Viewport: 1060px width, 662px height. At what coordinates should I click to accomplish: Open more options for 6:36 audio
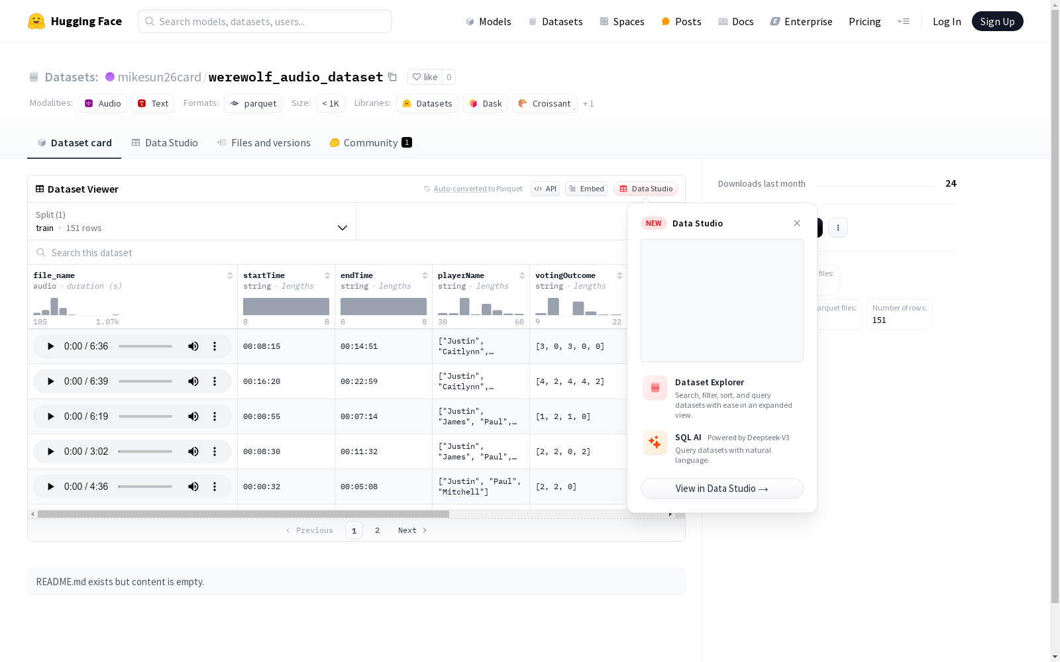point(215,346)
